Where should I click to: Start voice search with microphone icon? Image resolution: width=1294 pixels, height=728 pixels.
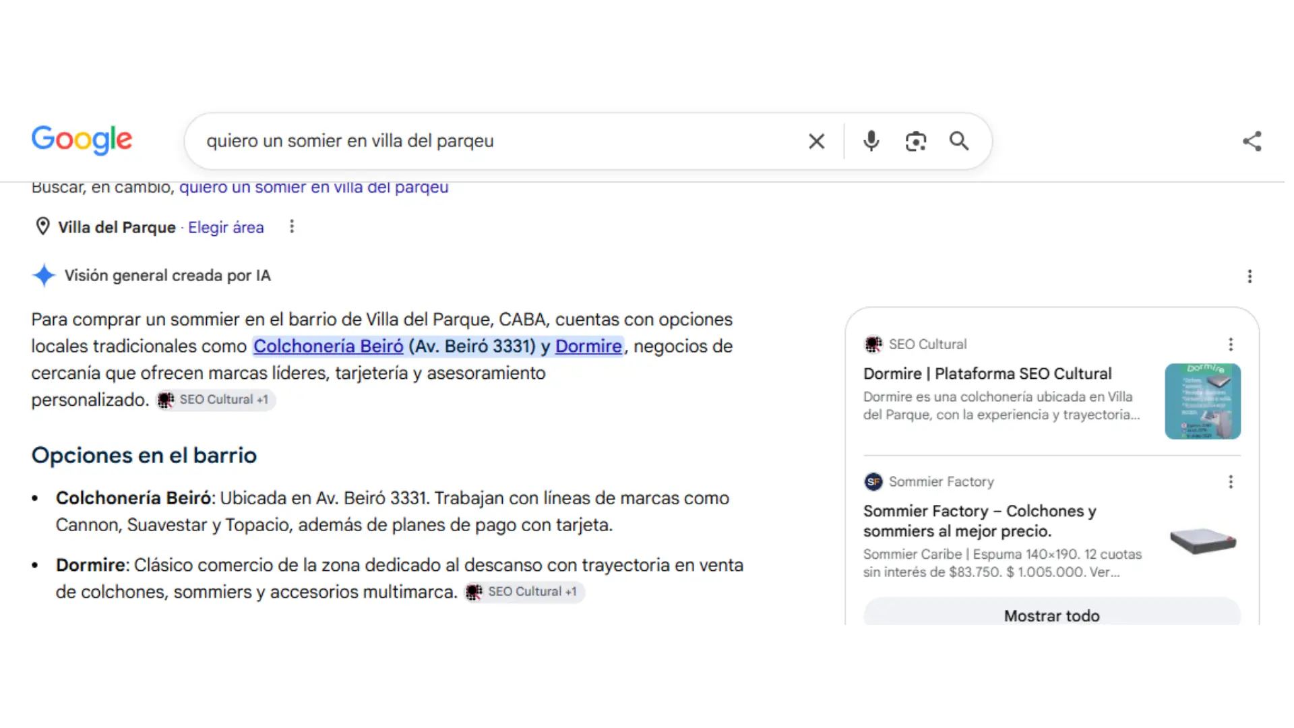point(871,141)
